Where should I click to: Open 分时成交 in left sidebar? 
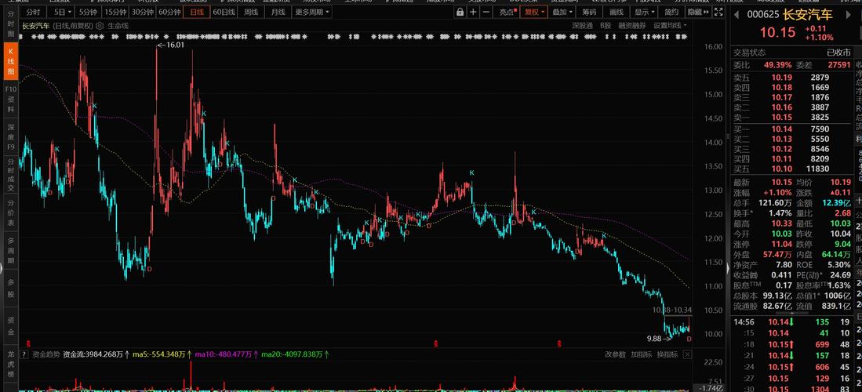(10, 175)
